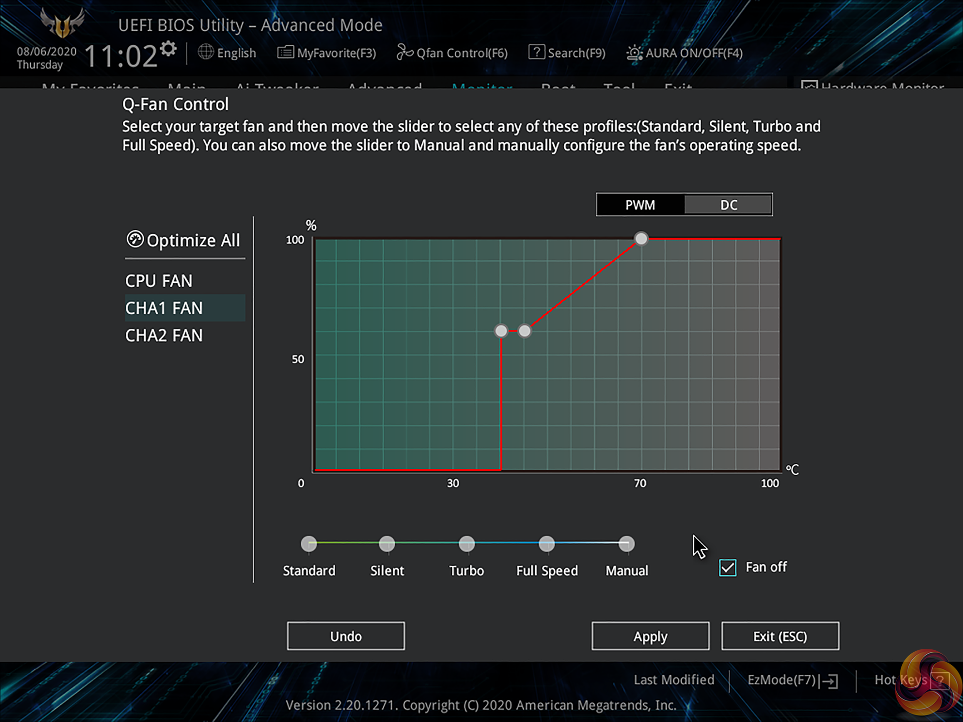Choose the Turbo profile slider point
The width and height of the screenshot is (963, 722).
click(x=466, y=544)
